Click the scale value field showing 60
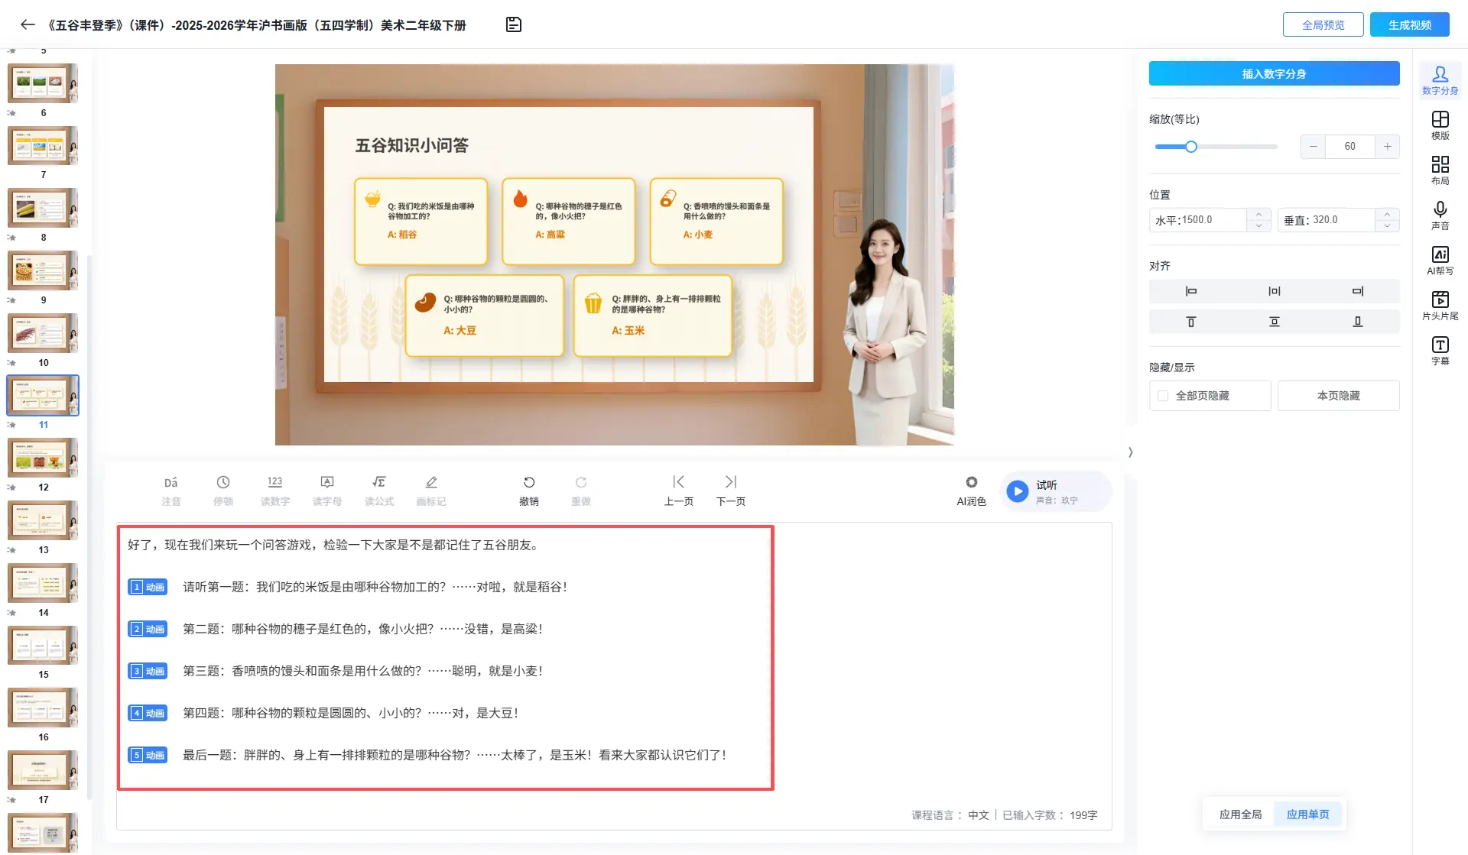This screenshot has width=1468, height=855. point(1349,147)
